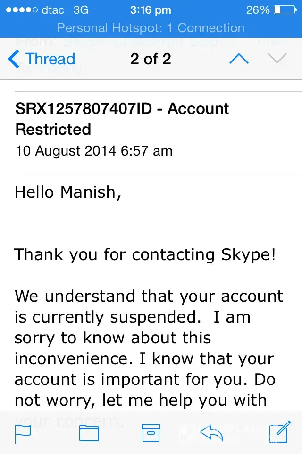Tap the blue back chevron beside Thread
This screenshot has width=302, height=454.
tap(14, 59)
